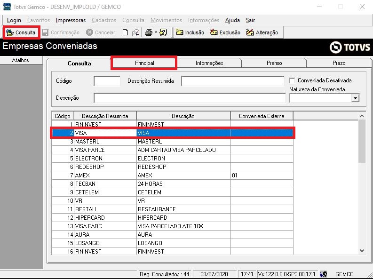Click the disabled Confirmação save button

point(61,32)
